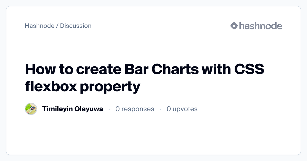Click the "Hashnode" breadcrumb word
307x161 pixels.
(40, 26)
